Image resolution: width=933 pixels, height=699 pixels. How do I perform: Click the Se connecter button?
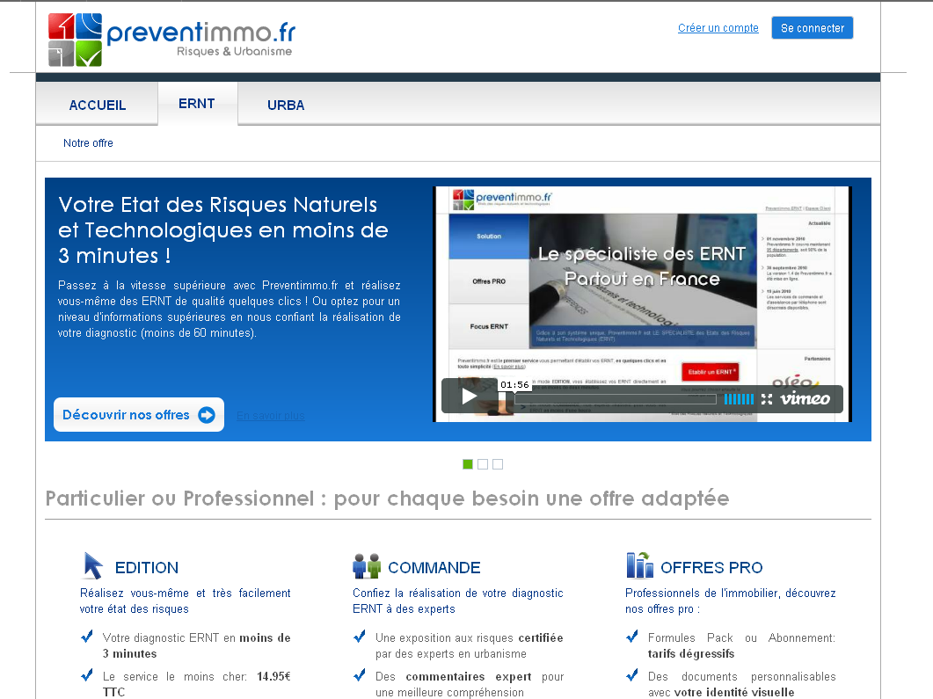pyautogui.click(x=813, y=28)
